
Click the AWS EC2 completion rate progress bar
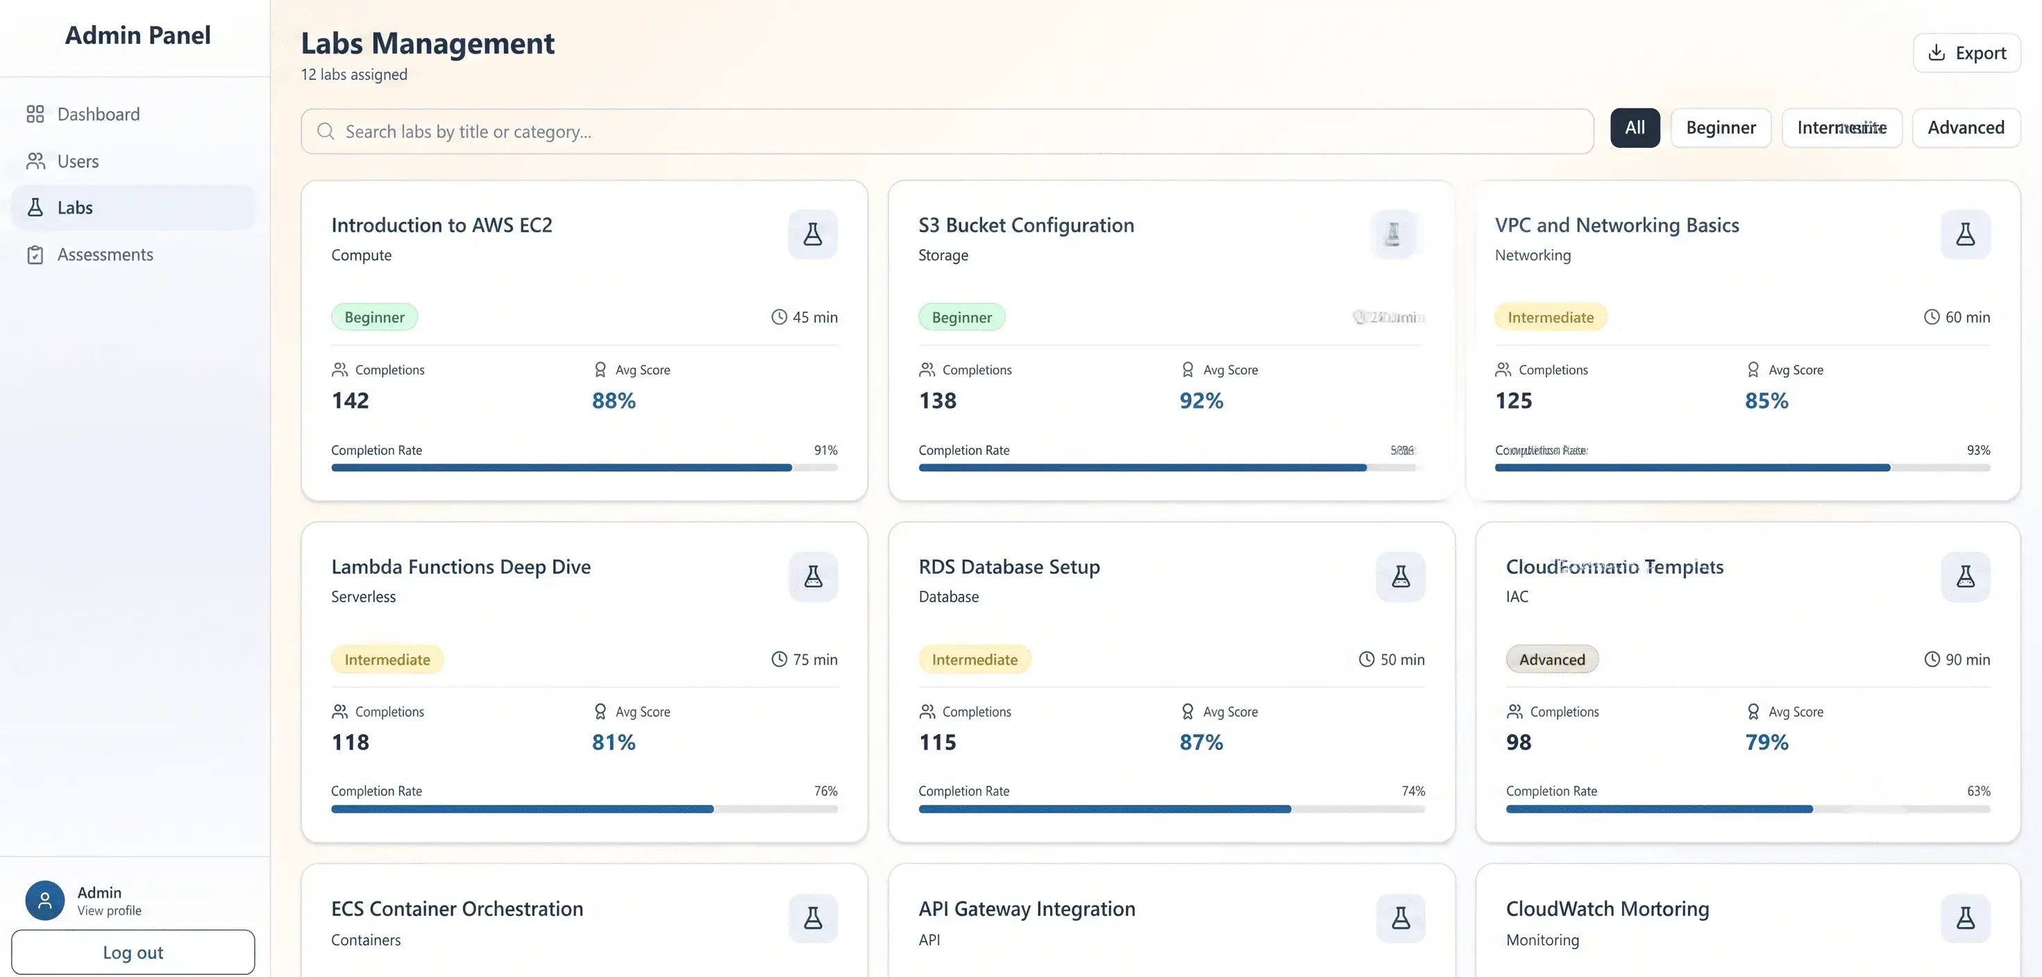tap(584, 468)
